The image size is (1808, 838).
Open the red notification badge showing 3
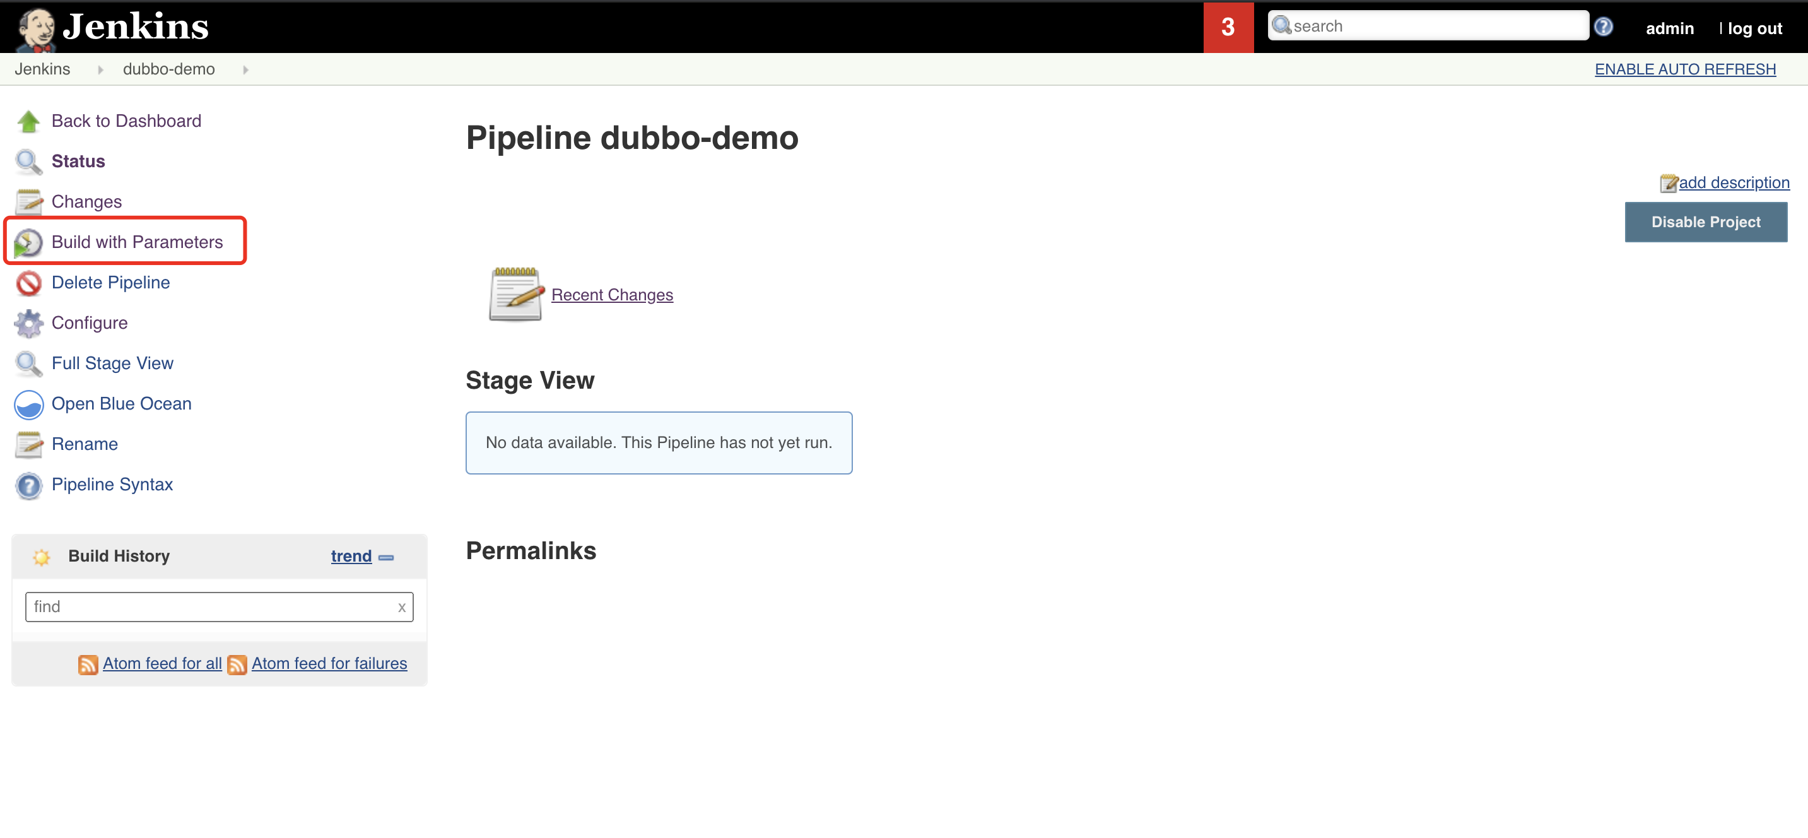(x=1228, y=27)
